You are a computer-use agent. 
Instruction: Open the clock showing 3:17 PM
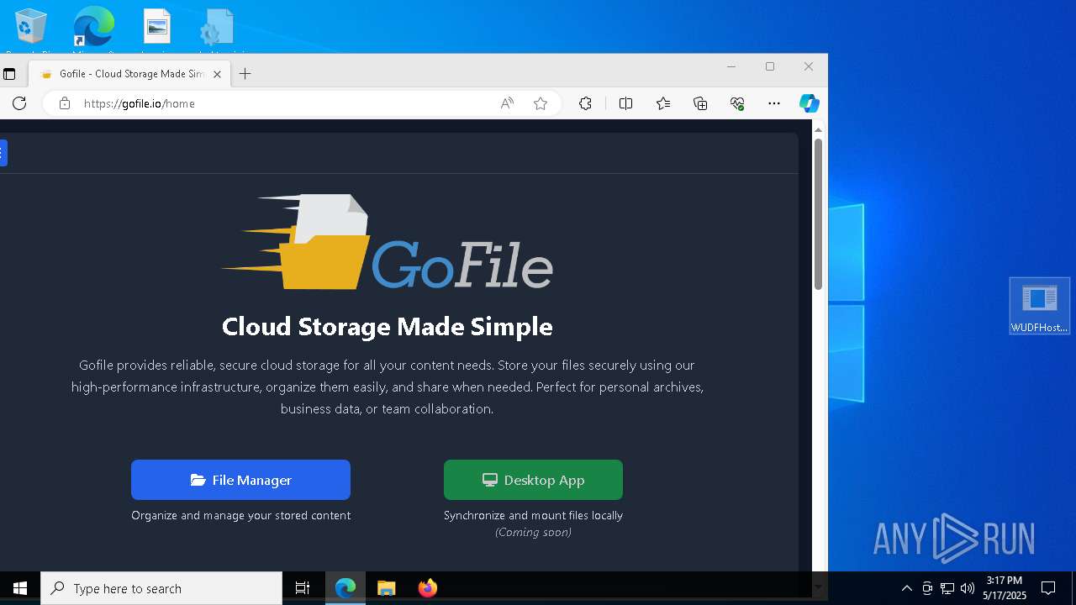click(x=1005, y=588)
